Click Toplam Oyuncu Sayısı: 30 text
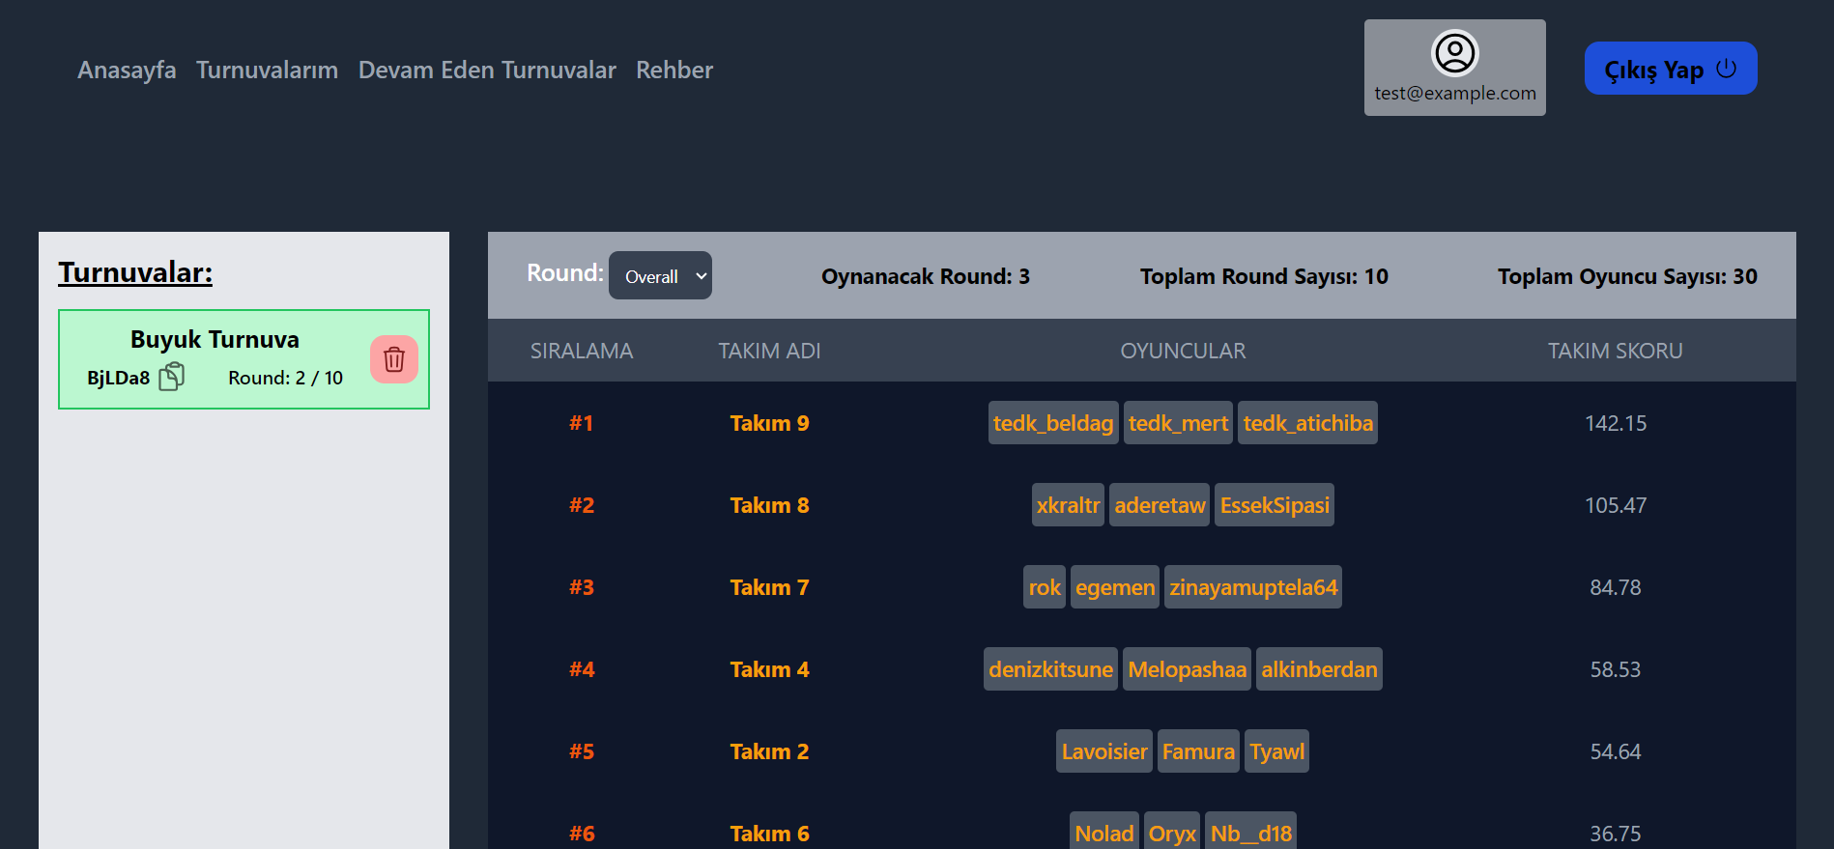Image resolution: width=1834 pixels, height=849 pixels. [1627, 276]
